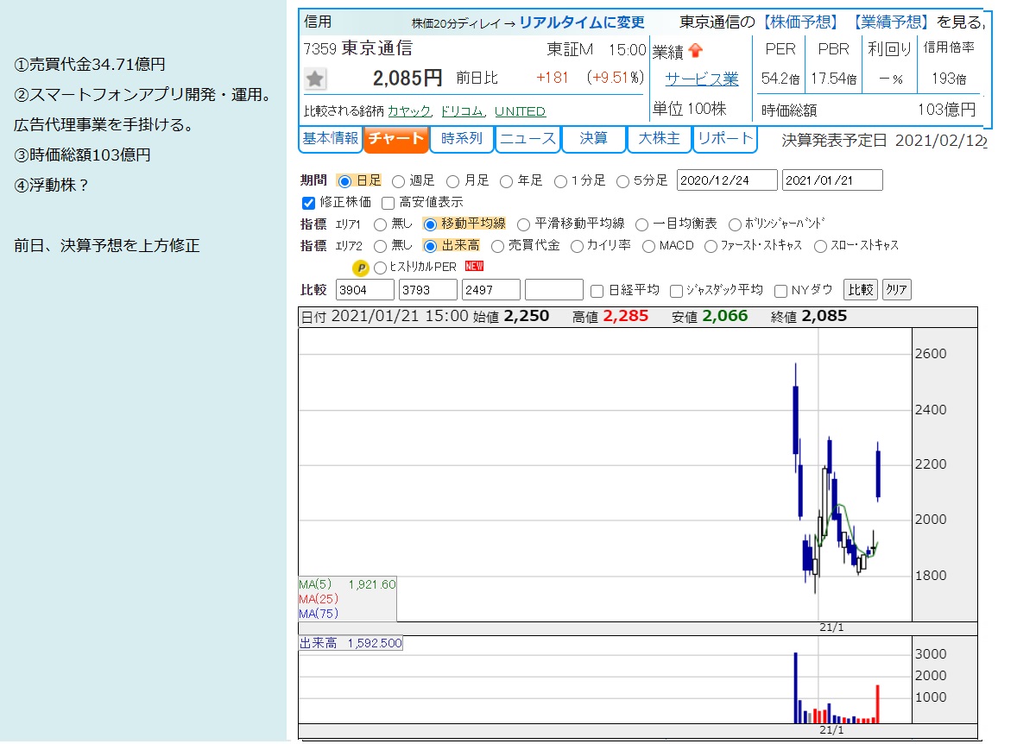Select 無し for indicator area 2
This screenshot has width=1017, height=744.
[380, 246]
